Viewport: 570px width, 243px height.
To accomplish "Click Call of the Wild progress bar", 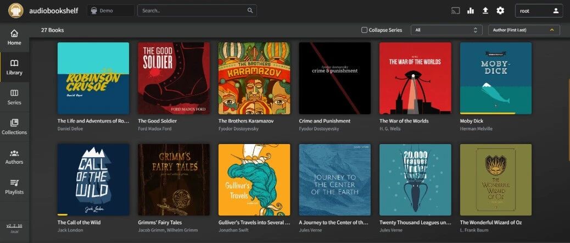I will 63,214.
